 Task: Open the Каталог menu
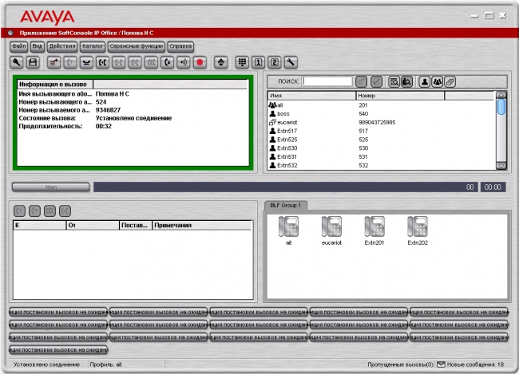[93, 46]
